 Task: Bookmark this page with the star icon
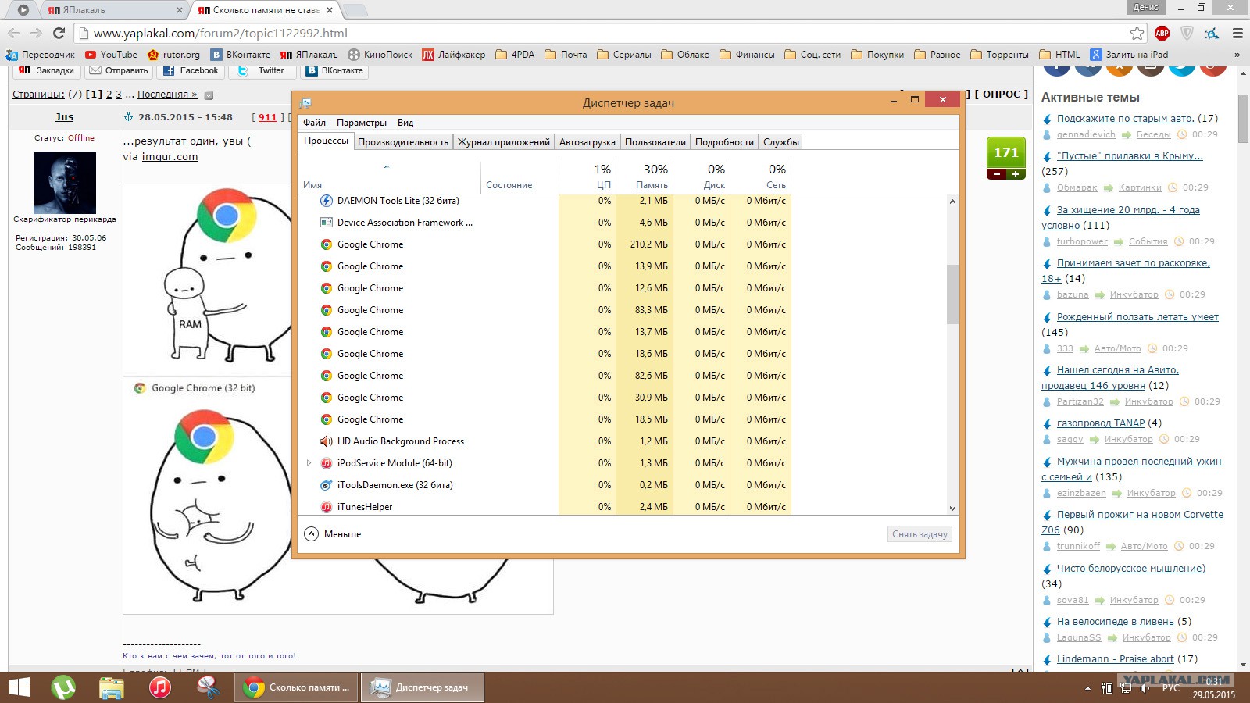tap(1137, 33)
